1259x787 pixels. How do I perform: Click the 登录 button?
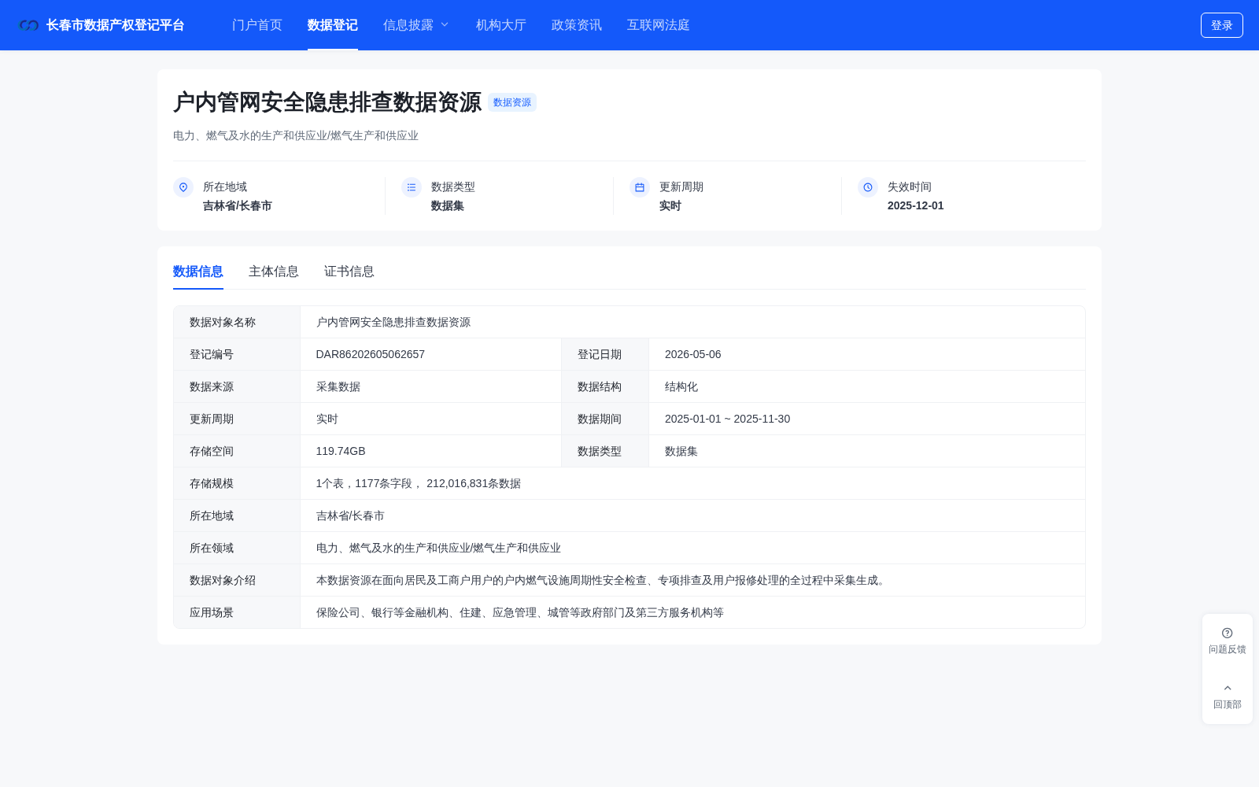[1222, 25]
